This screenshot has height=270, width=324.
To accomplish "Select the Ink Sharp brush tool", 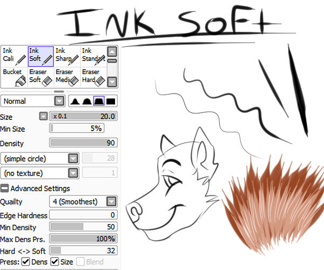I will click(67, 56).
